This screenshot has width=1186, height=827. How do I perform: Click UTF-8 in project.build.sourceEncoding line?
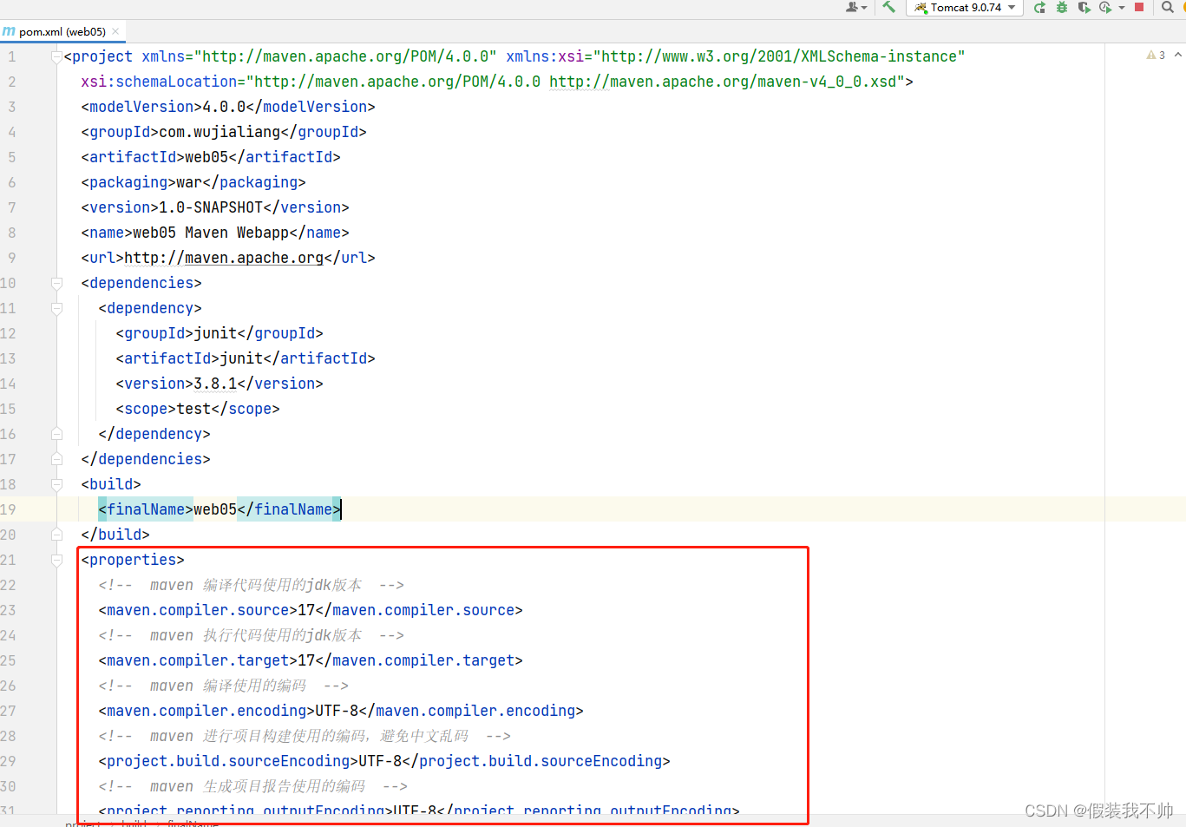(380, 761)
